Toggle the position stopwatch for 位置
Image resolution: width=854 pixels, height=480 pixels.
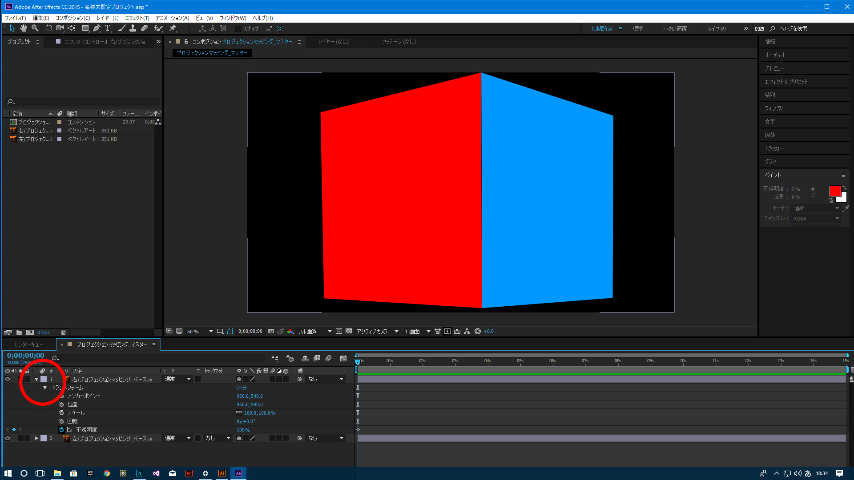[x=61, y=404]
